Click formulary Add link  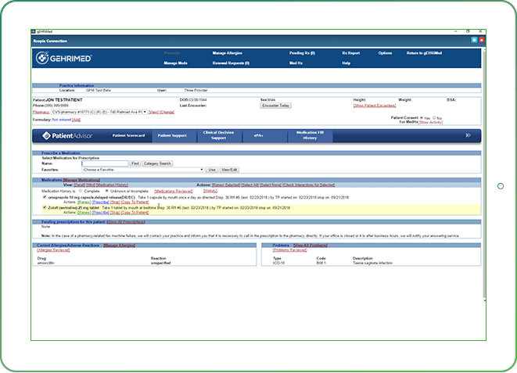coord(76,120)
